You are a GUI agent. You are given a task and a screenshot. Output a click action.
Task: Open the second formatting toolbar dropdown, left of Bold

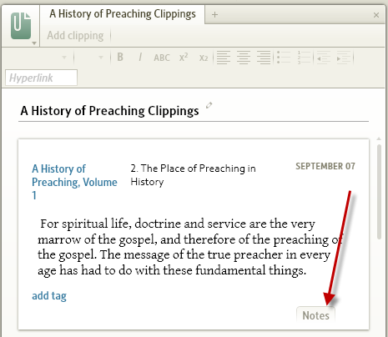(101, 58)
